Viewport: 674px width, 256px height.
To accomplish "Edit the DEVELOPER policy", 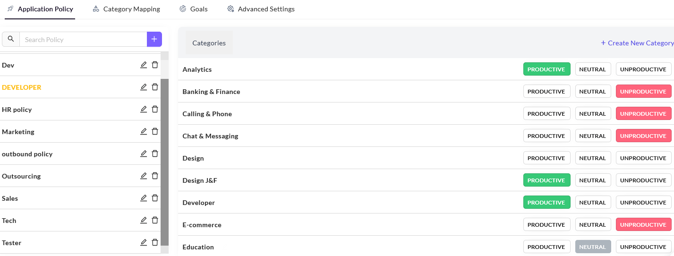I will pos(144,87).
